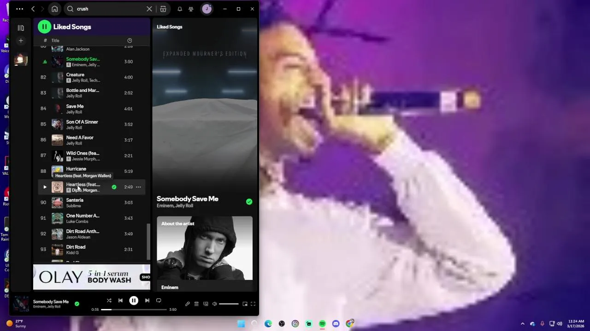Skip to the next track
590x331 pixels.
[147, 301]
